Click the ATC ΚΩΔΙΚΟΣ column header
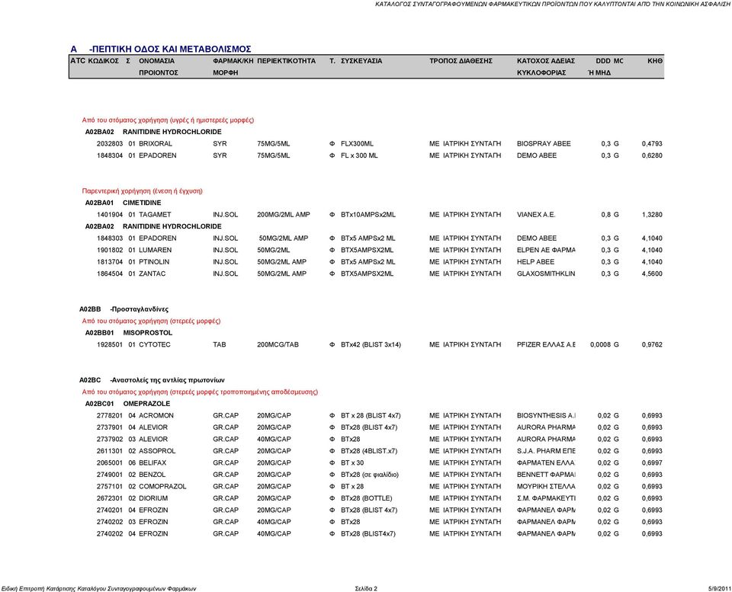The image size is (732, 592). (x=95, y=61)
